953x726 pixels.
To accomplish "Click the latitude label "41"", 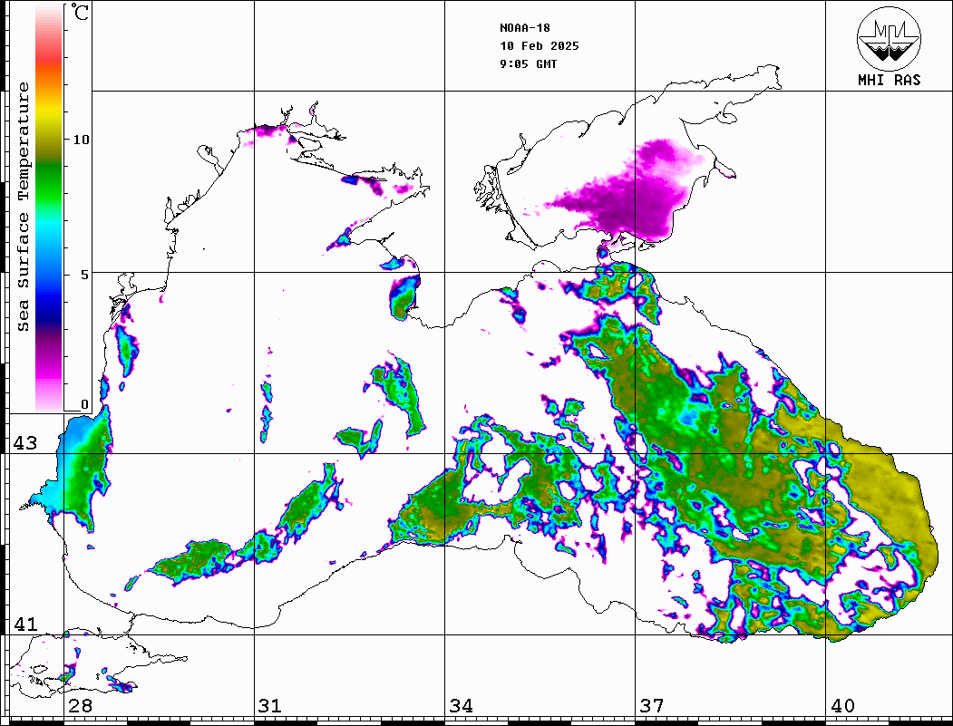I will [25, 624].
